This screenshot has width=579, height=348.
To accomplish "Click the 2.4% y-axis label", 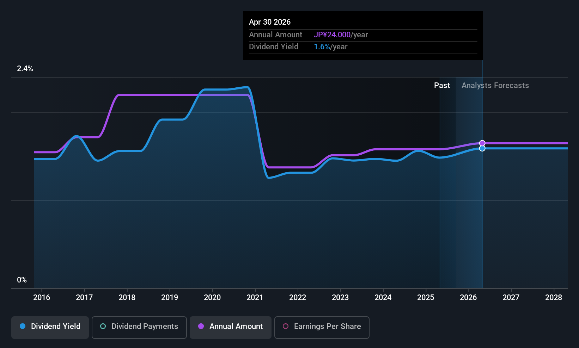I will point(25,69).
